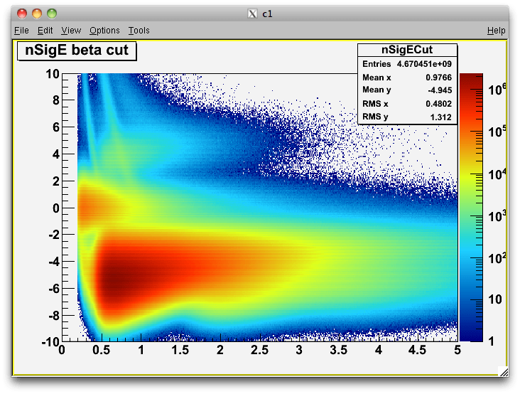Click the y-axis label -8
This screenshot has height=394, width=520.
54,316
